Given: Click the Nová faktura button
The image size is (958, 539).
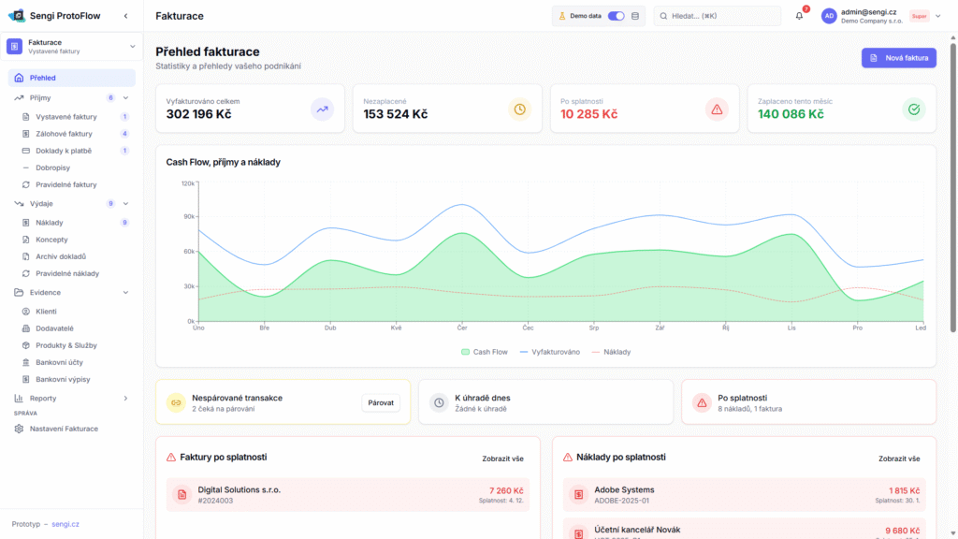Looking at the screenshot, I should [898, 58].
